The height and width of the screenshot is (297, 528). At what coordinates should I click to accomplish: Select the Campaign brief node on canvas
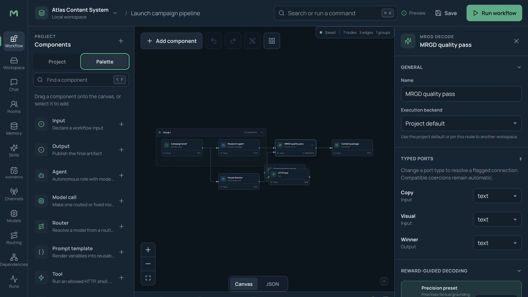tap(182, 148)
